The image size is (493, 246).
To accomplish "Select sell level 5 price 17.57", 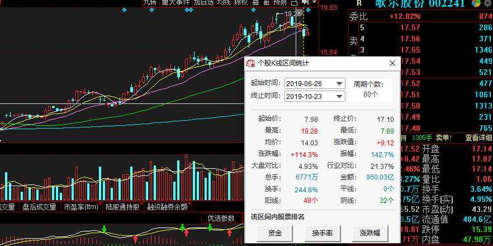I will tap(410, 28).
